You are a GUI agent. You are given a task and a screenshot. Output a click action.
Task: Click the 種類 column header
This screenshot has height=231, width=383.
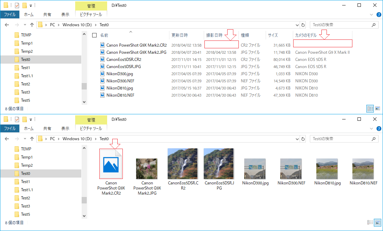tap(245, 35)
